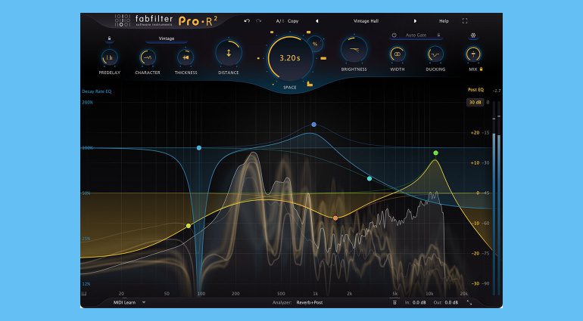
Task: Open the Vintage Hall preset menu
Action: (366, 21)
